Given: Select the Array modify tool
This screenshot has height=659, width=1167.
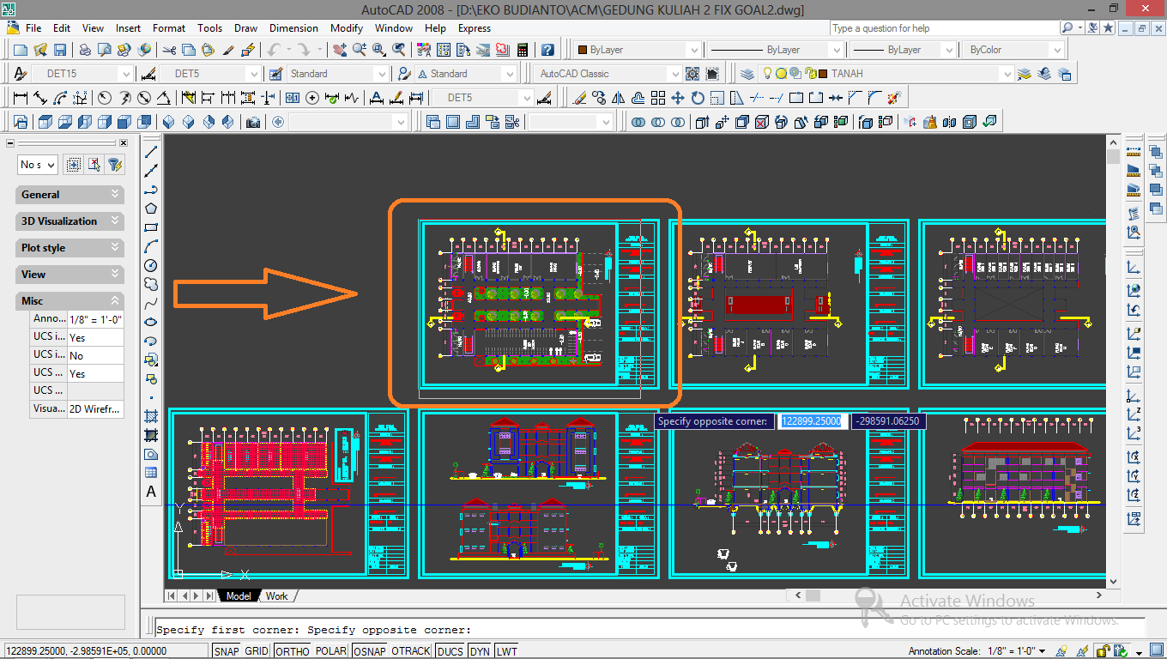Looking at the screenshot, I should point(658,98).
